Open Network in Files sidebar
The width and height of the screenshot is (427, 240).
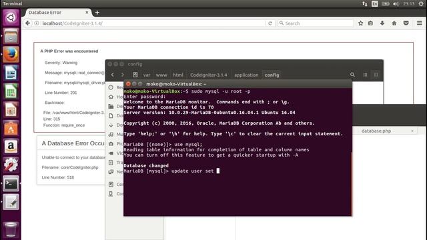115,172
